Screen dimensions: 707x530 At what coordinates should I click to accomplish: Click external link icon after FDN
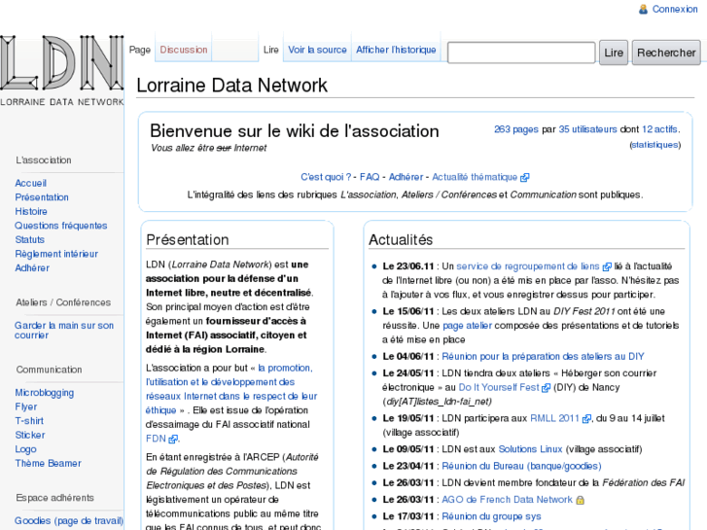coord(173,439)
